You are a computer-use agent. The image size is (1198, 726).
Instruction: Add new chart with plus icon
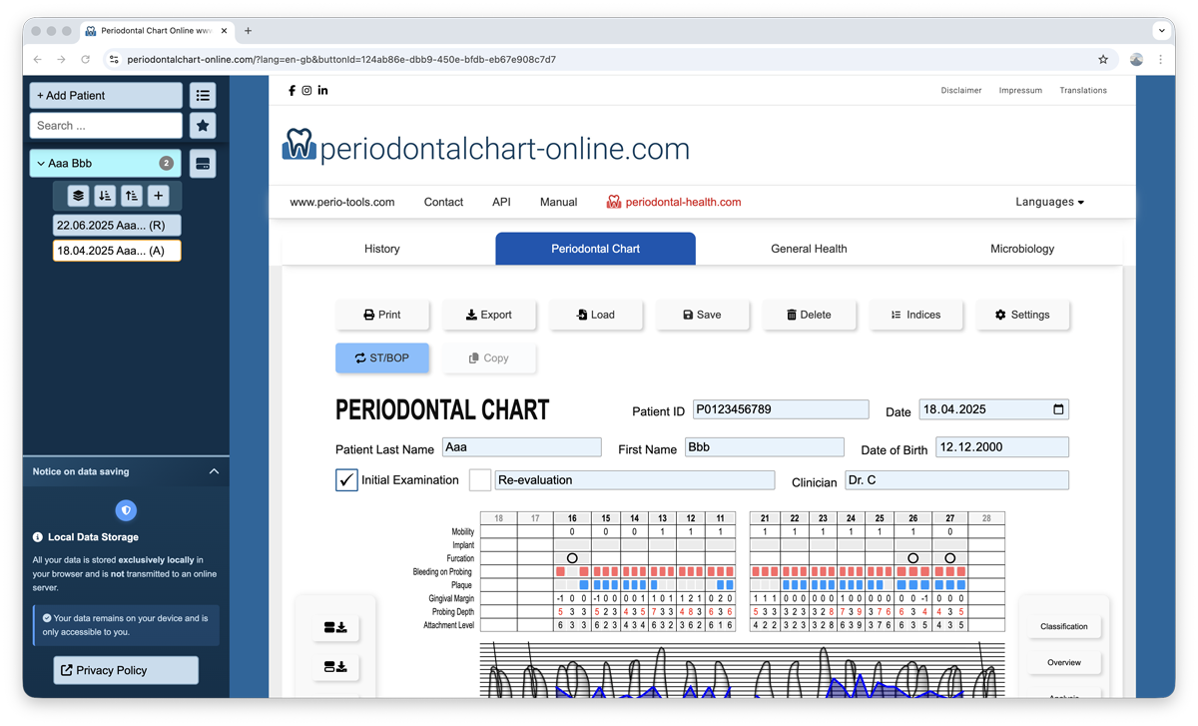159,196
